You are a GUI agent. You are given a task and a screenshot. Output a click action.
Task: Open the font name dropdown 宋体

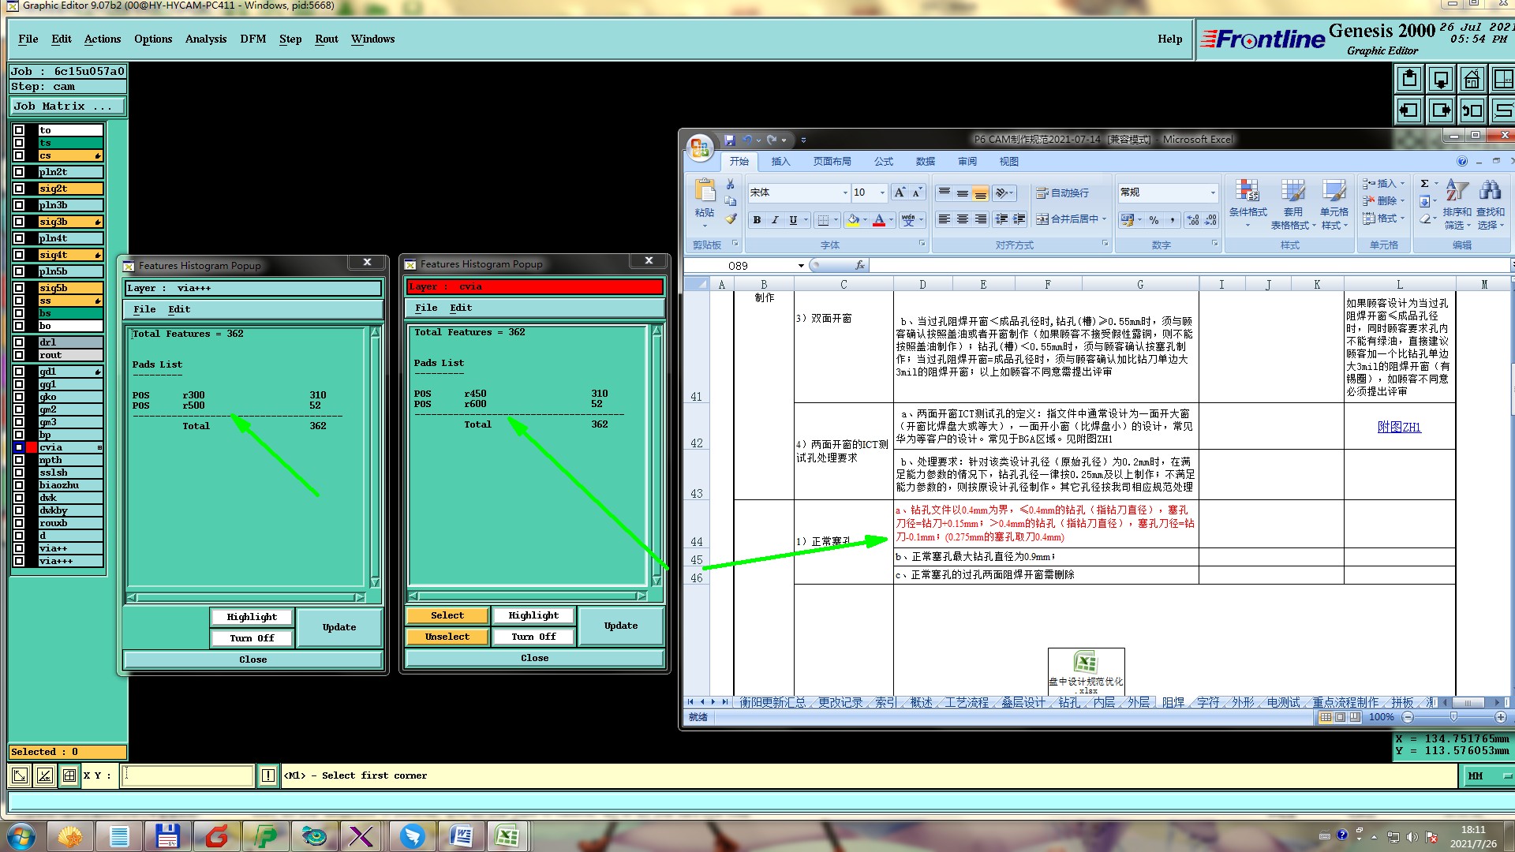(x=845, y=192)
